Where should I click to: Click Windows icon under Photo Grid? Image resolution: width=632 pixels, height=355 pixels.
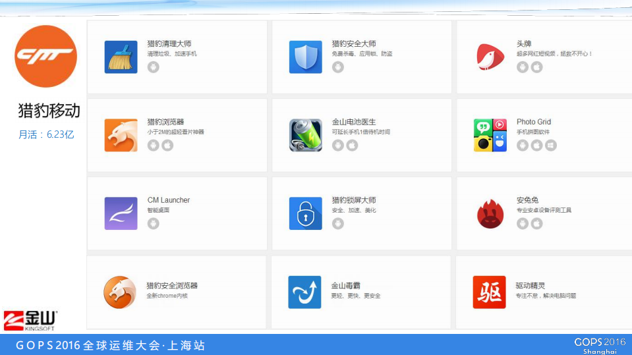(551, 145)
